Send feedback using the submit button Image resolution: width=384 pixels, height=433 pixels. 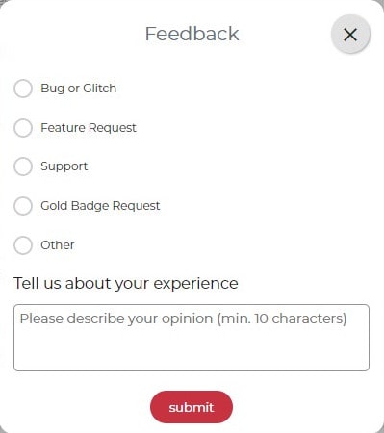pos(192,407)
